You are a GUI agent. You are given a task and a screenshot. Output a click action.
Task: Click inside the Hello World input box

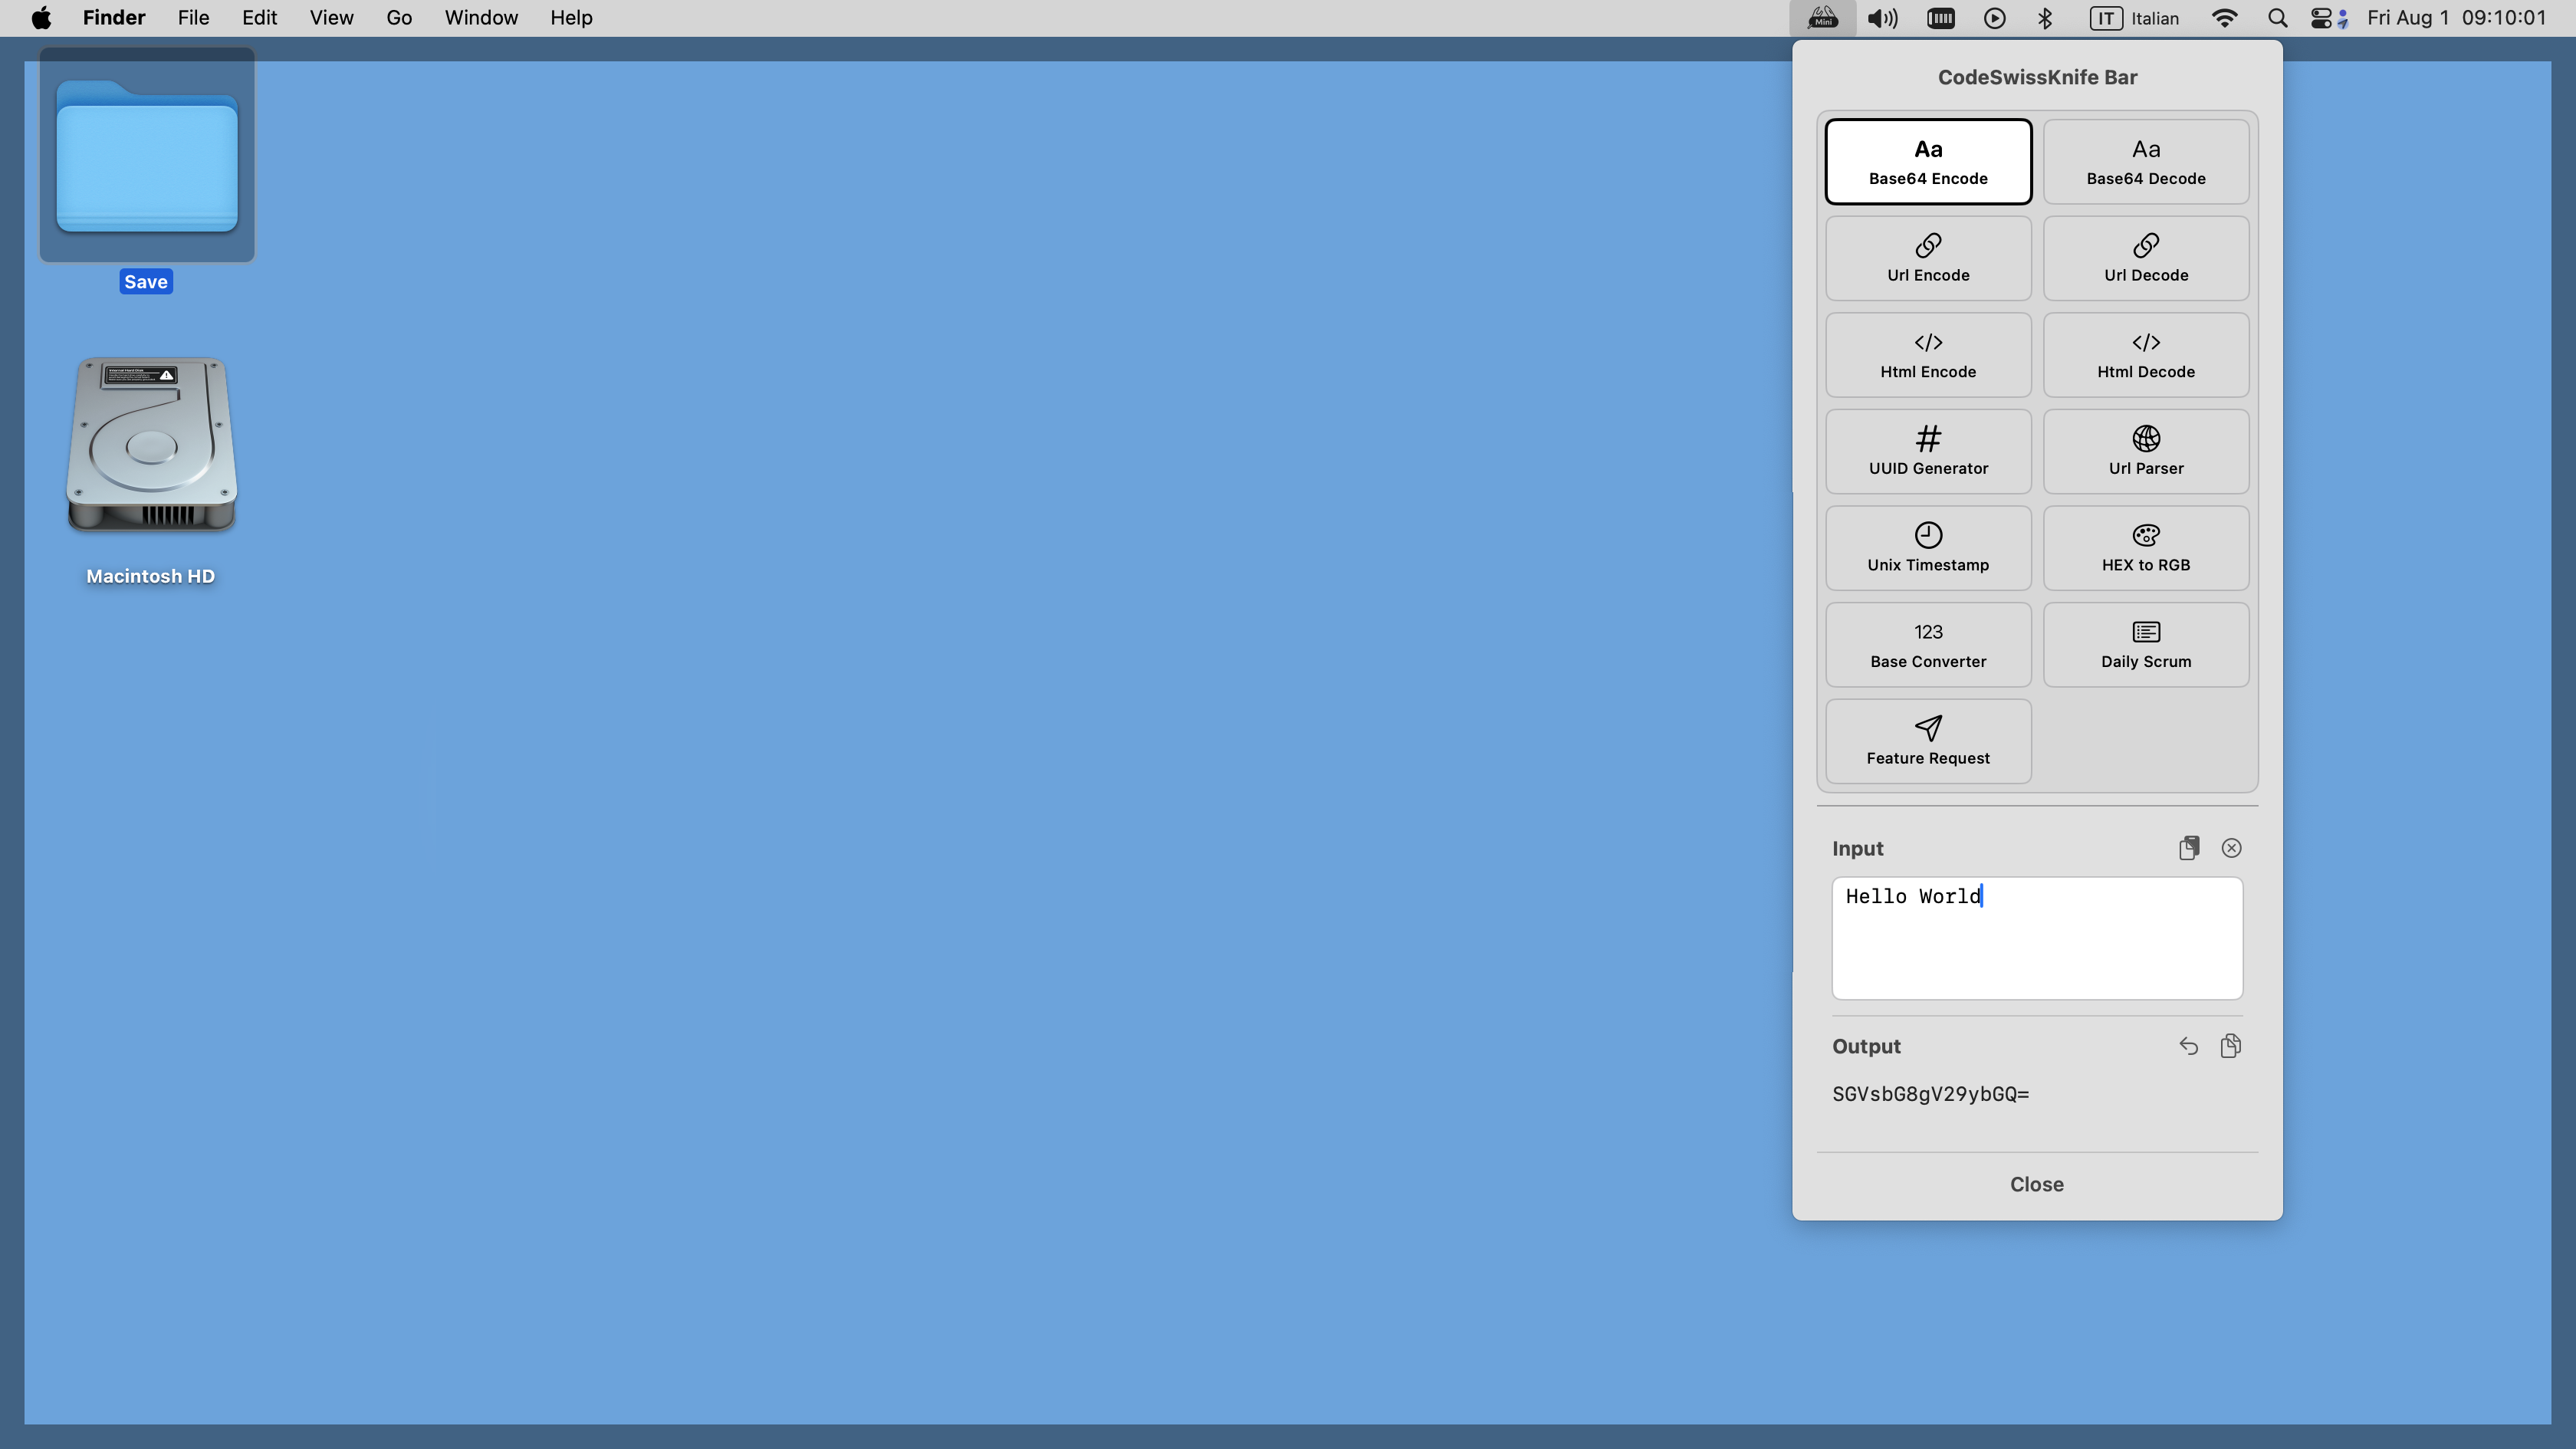[2037, 938]
